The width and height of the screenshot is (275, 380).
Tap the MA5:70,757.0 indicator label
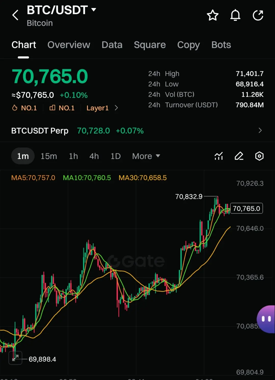33,178
